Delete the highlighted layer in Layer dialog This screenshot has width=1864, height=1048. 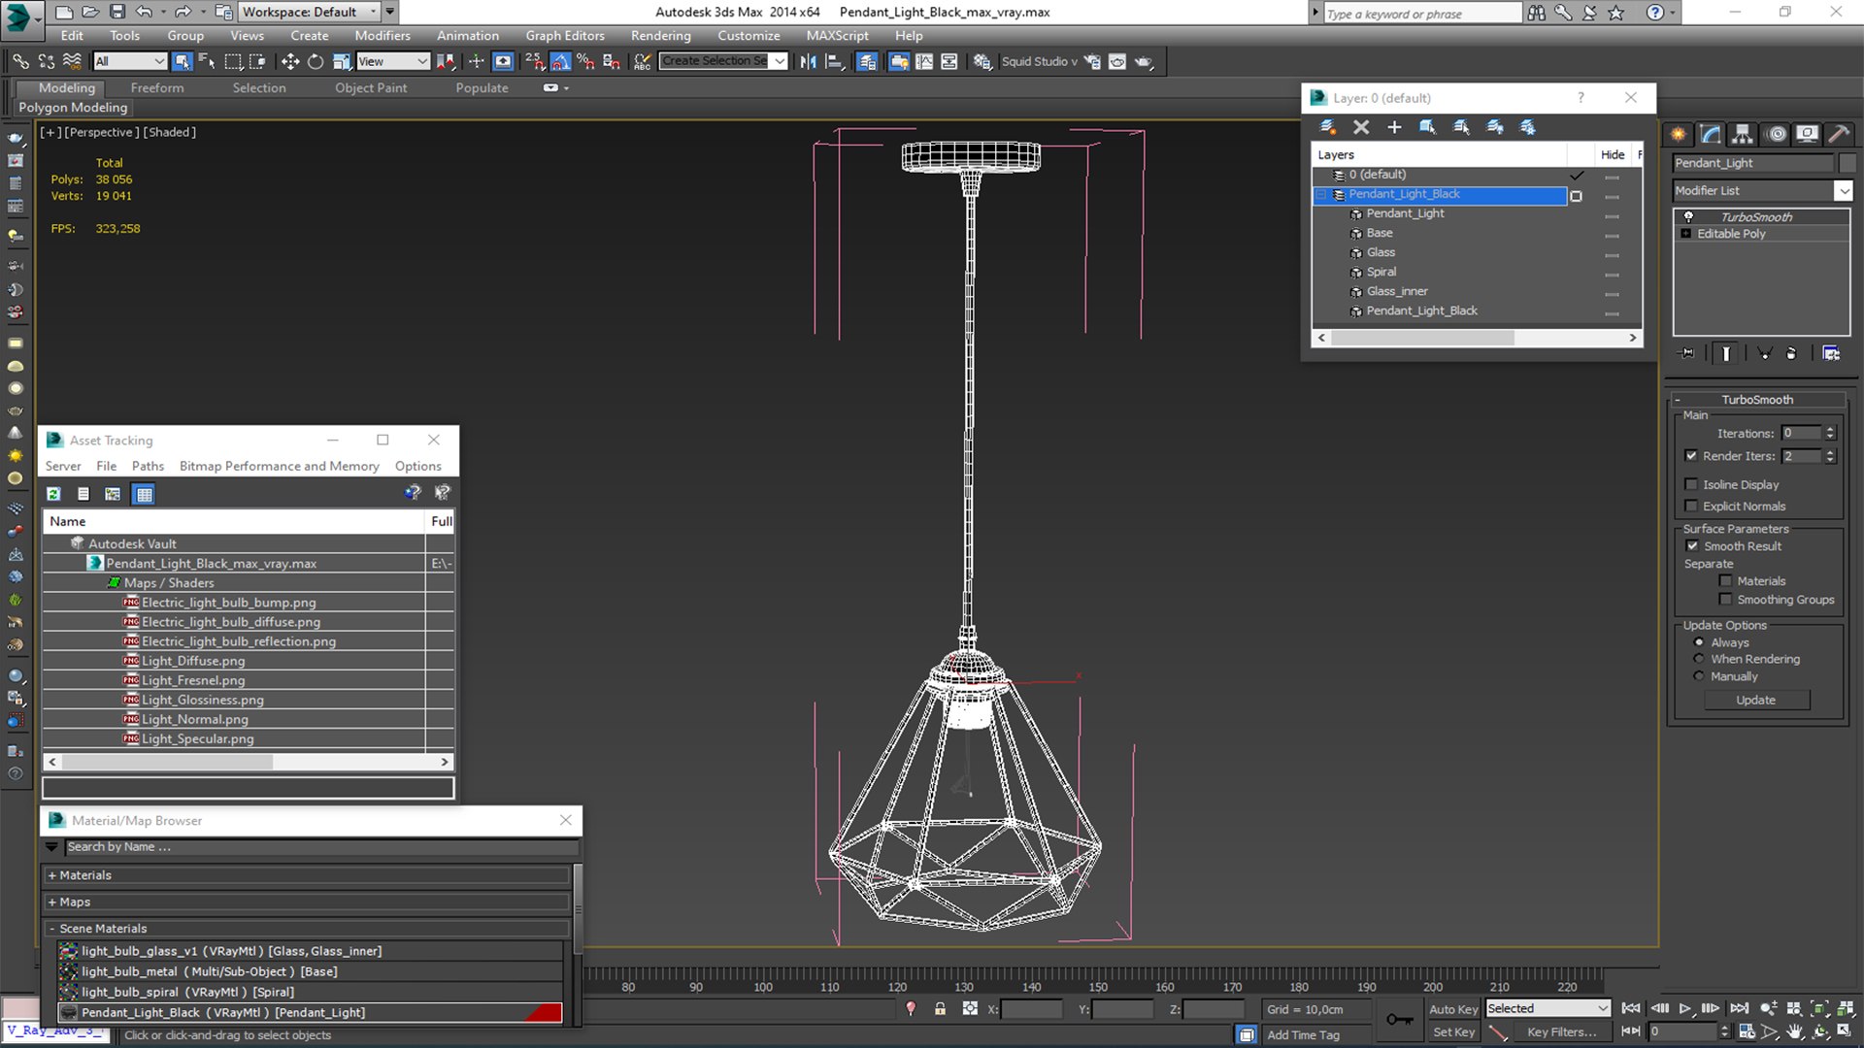tap(1361, 127)
